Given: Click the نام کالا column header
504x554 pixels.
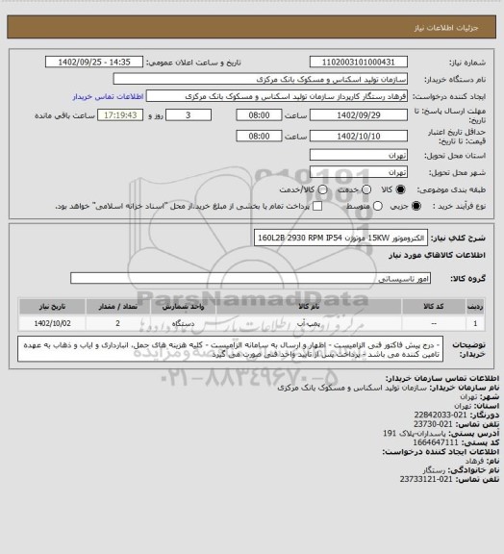Looking at the screenshot, I should tap(309, 307).
